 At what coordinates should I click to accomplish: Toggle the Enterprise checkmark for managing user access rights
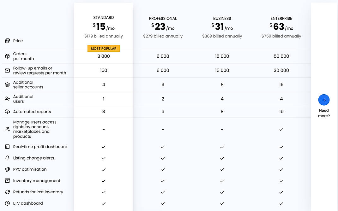(281, 129)
